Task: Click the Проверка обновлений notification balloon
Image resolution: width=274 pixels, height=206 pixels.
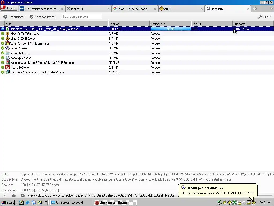Action: click(x=218, y=190)
